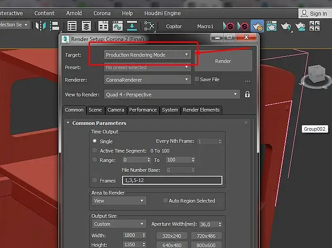The image size is (332, 248).
Task: Choose the 320x240 preset button
Action: pos(172,236)
